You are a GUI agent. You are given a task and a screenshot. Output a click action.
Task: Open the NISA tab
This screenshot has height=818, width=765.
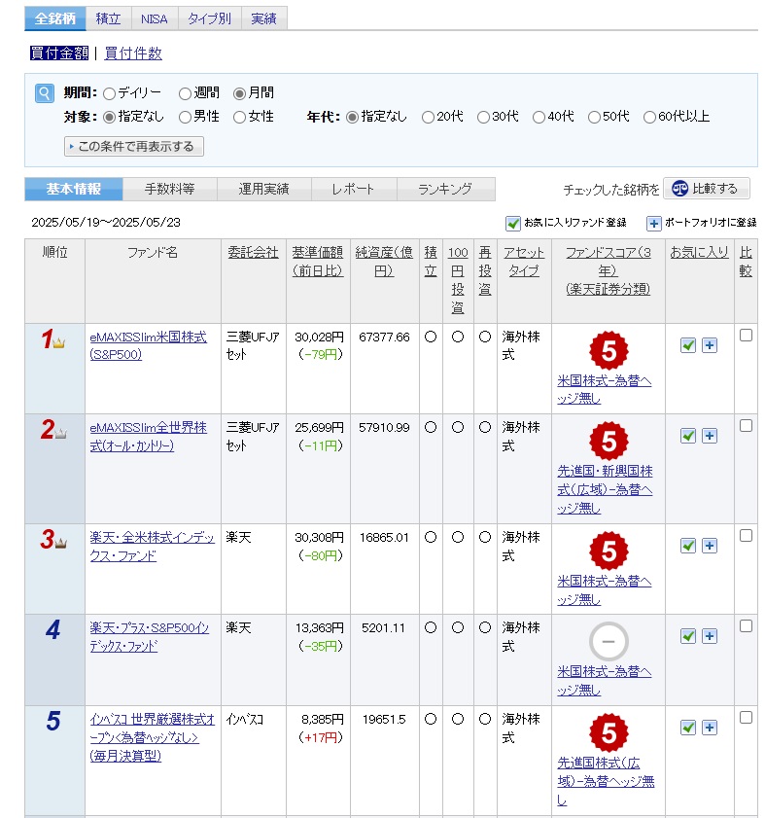pyautogui.click(x=155, y=18)
